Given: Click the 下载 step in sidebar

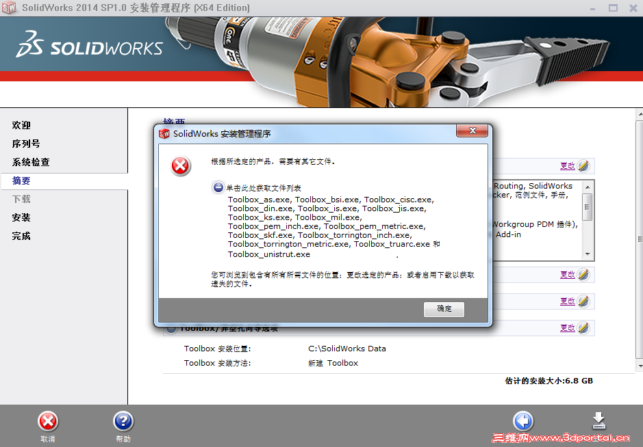Looking at the screenshot, I should click(x=21, y=199).
